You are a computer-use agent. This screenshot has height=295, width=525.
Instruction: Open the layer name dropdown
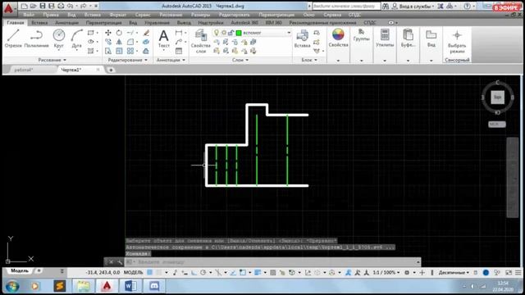coord(289,33)
